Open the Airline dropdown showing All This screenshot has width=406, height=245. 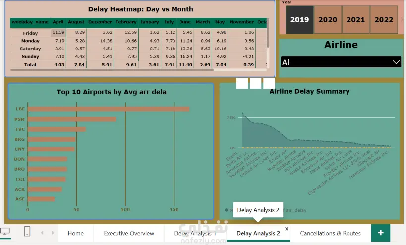point(341,62)
